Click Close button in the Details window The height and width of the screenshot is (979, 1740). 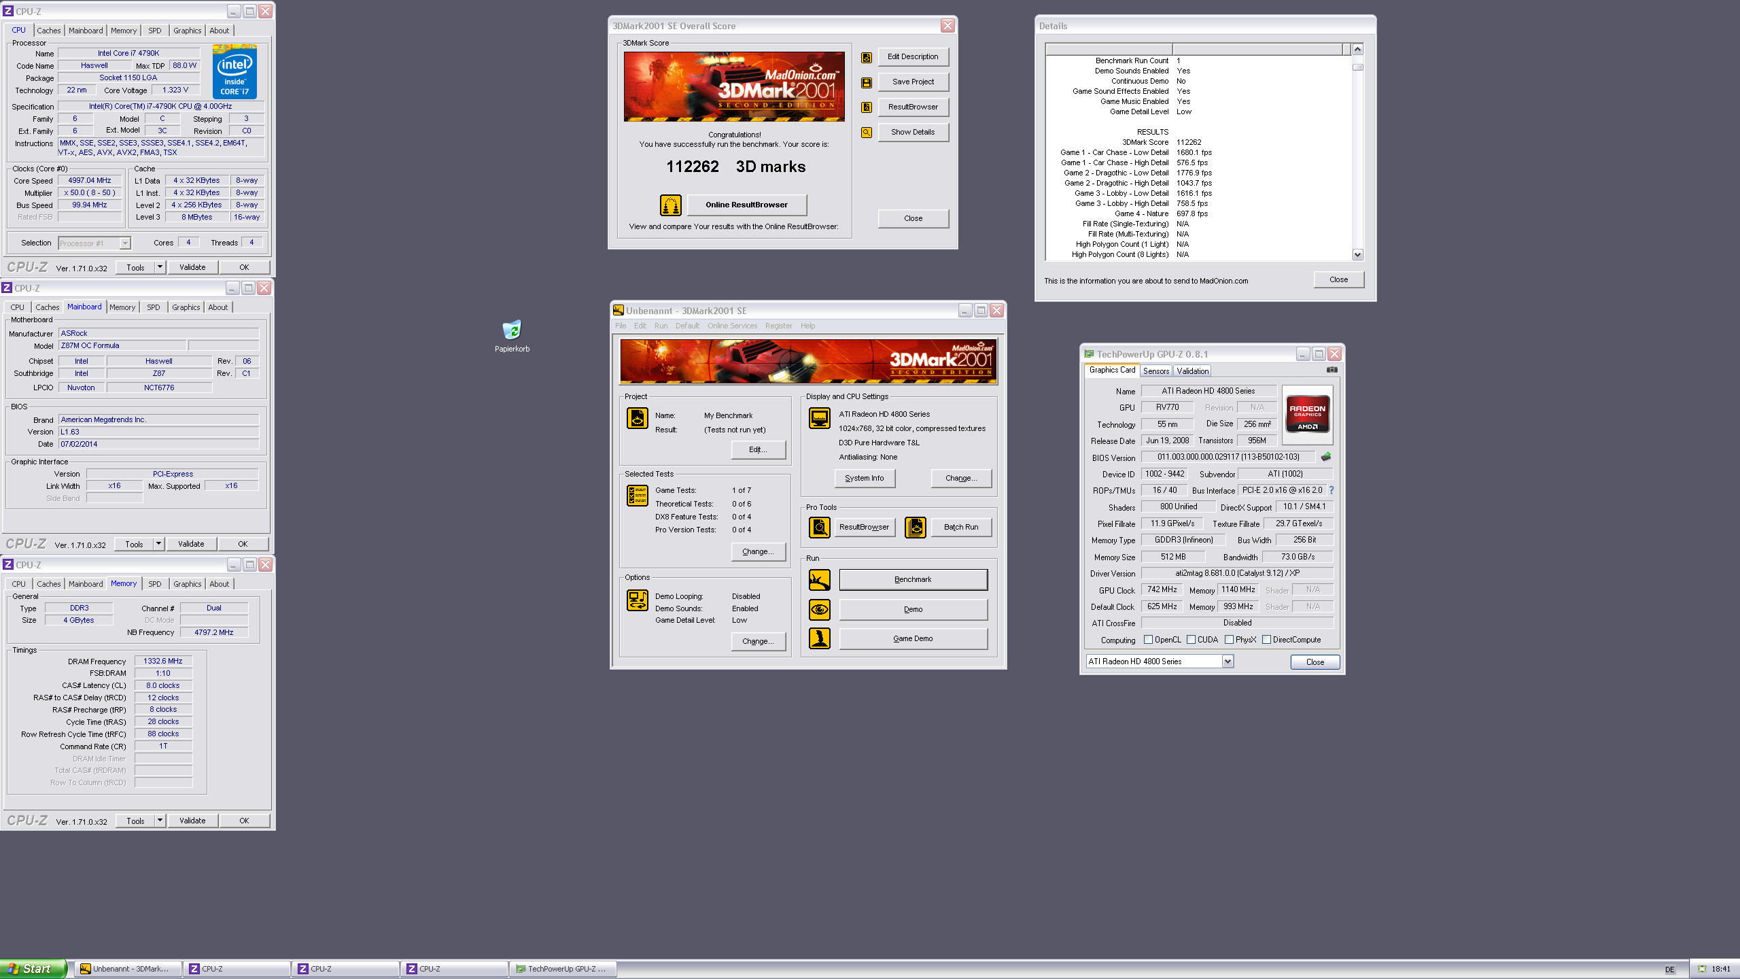click(x=1338, y=280)
